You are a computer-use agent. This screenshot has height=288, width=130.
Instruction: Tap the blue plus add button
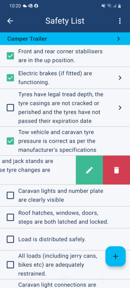click(x=115, y=256)
